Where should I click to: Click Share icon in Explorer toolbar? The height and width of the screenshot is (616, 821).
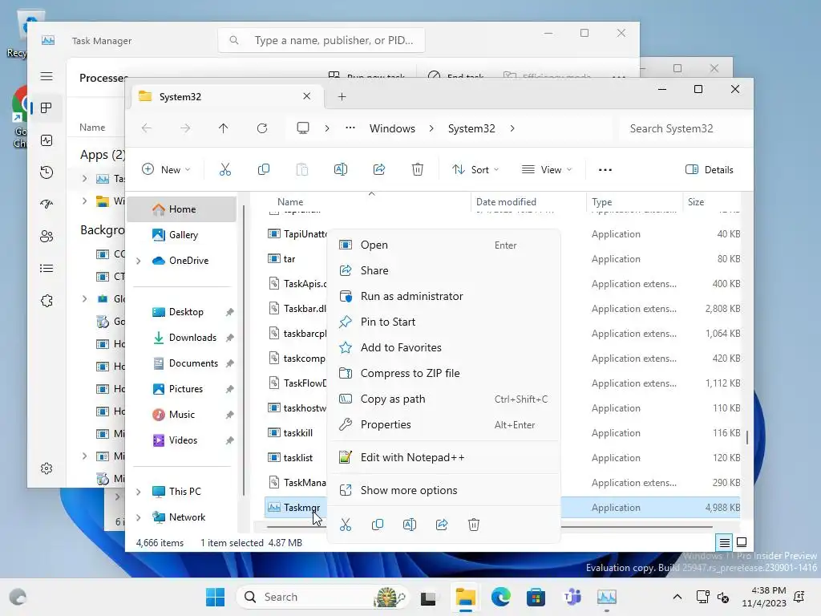(379, 170)
